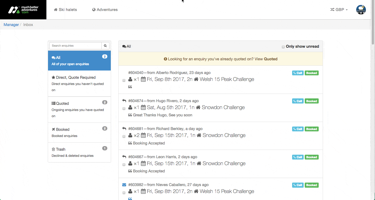375x200 pixels.
Task: Click the Manager breadcrumb link
Action: pyautogui.click(x=11, y=25)
